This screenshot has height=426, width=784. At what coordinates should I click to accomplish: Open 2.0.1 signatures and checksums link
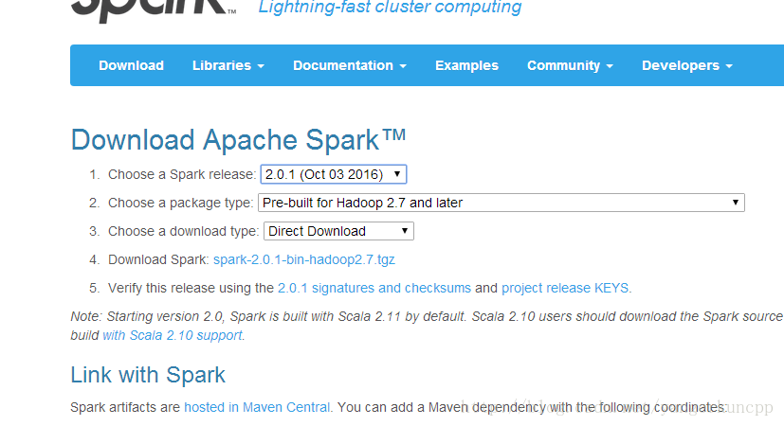(x=374, y=288)
